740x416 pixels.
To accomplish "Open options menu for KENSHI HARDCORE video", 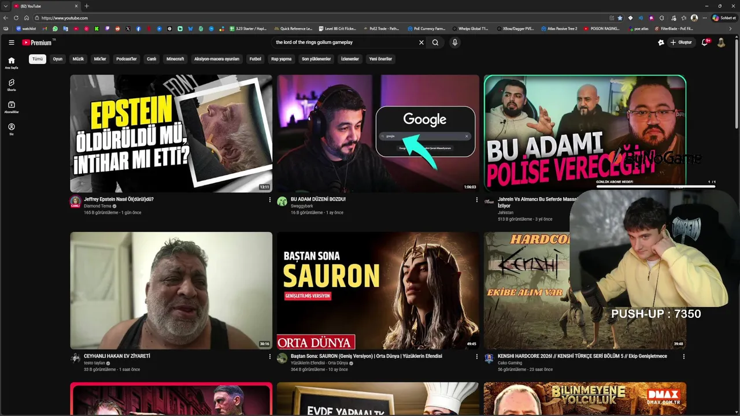I will (684, 357).
